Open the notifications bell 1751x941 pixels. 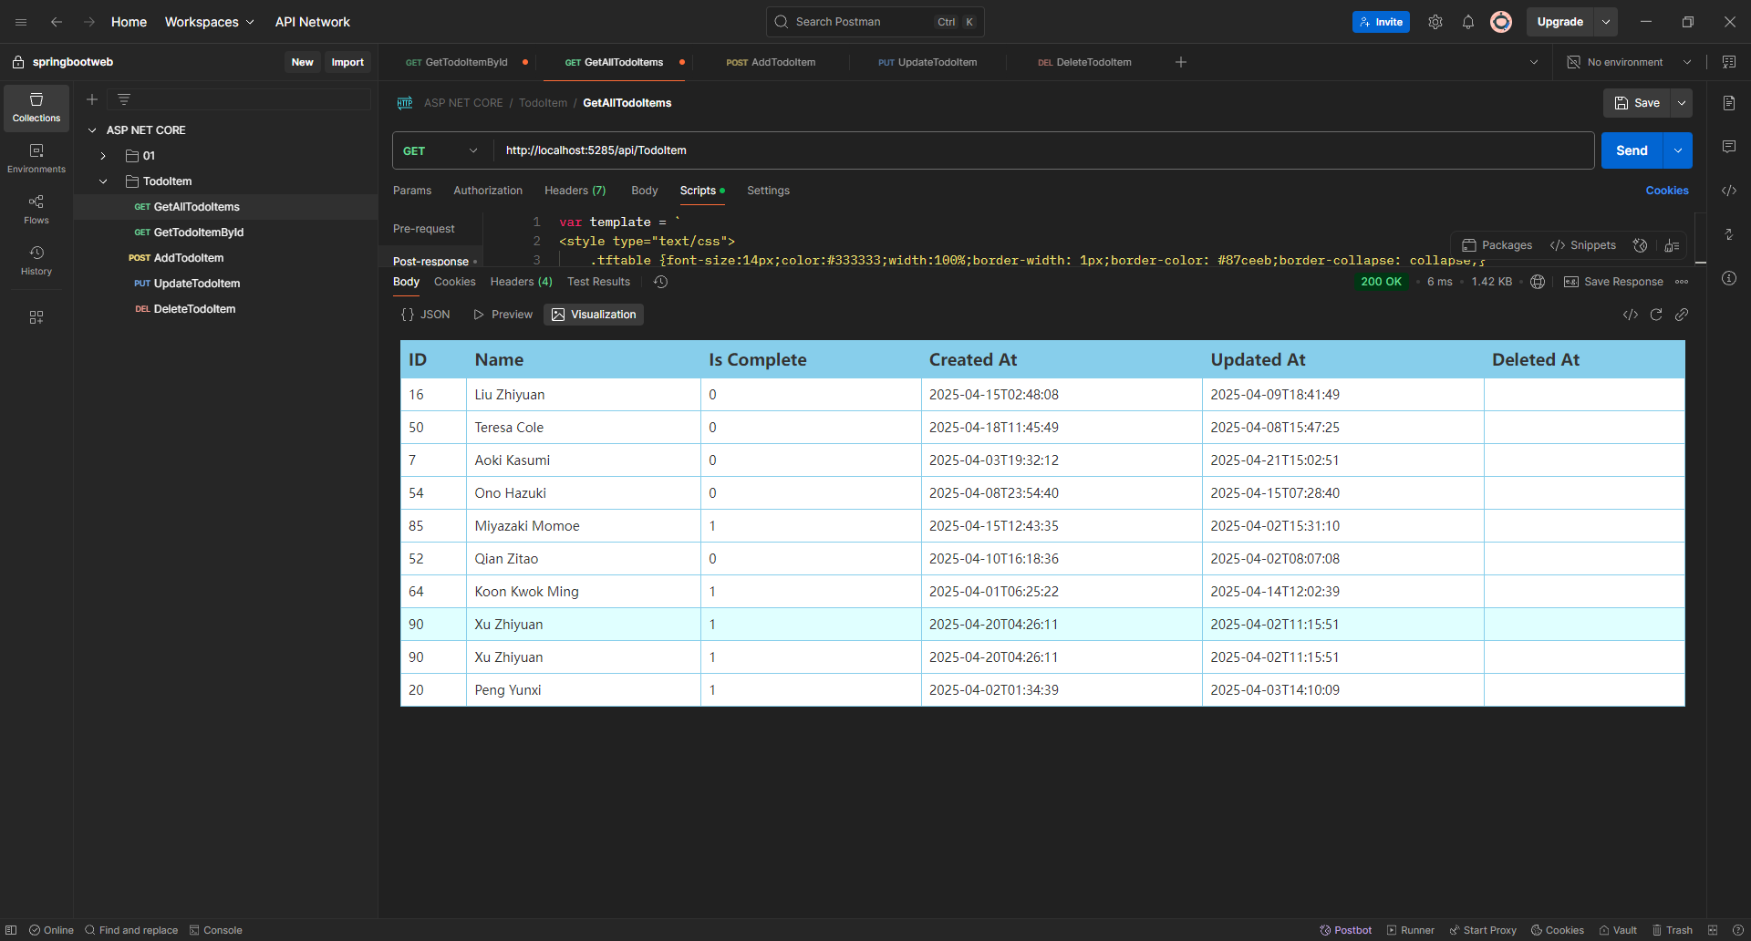tap(1467, 22)
